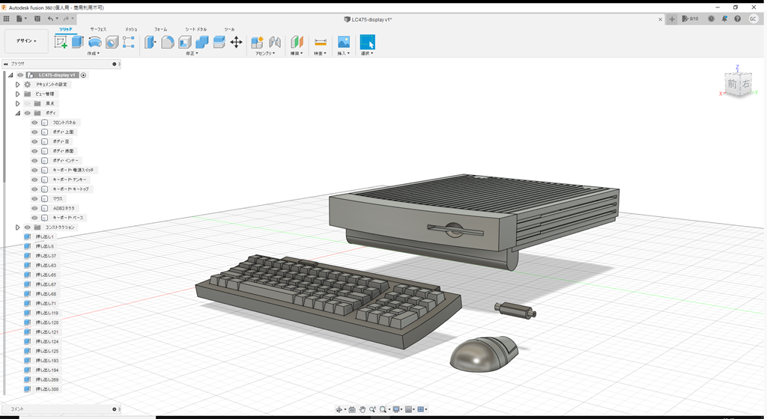Click the ViewCube 前 face
Screen dimensions: 767x419
pos(733,85)
